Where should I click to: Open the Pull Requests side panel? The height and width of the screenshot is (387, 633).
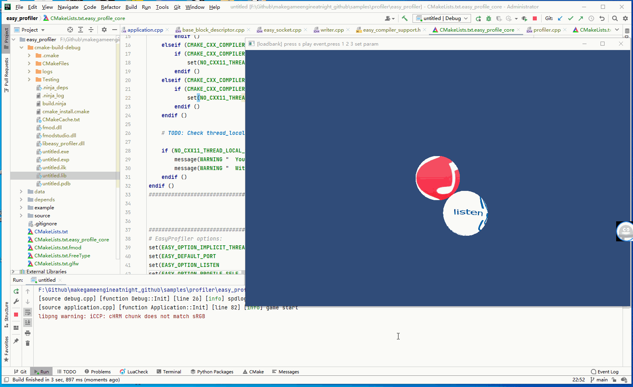(x=6, y=75)
